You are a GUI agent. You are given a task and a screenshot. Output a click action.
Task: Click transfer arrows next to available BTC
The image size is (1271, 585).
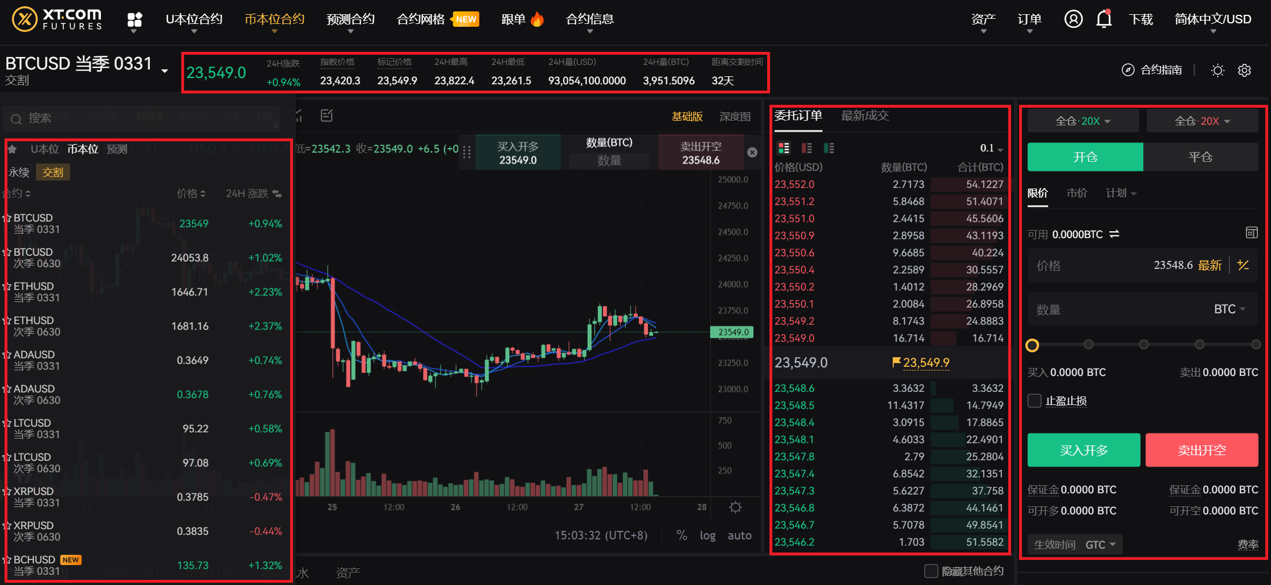(x=1114, y=234)
